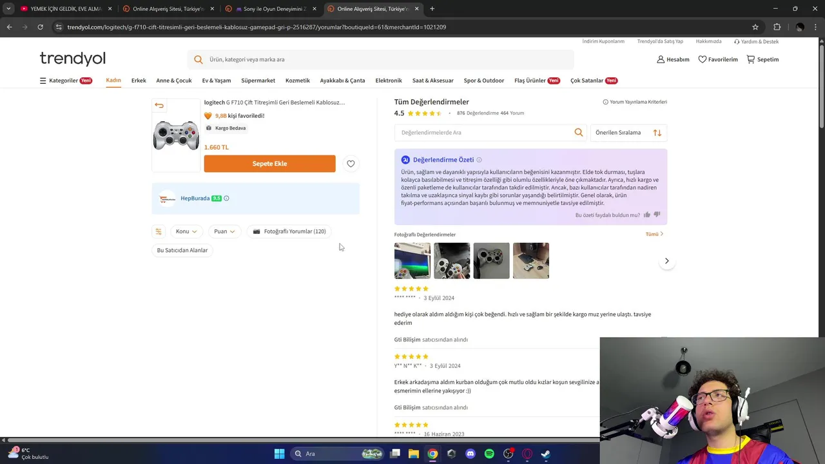Click the İndirim Kuponlarım link

click(603, 41)
